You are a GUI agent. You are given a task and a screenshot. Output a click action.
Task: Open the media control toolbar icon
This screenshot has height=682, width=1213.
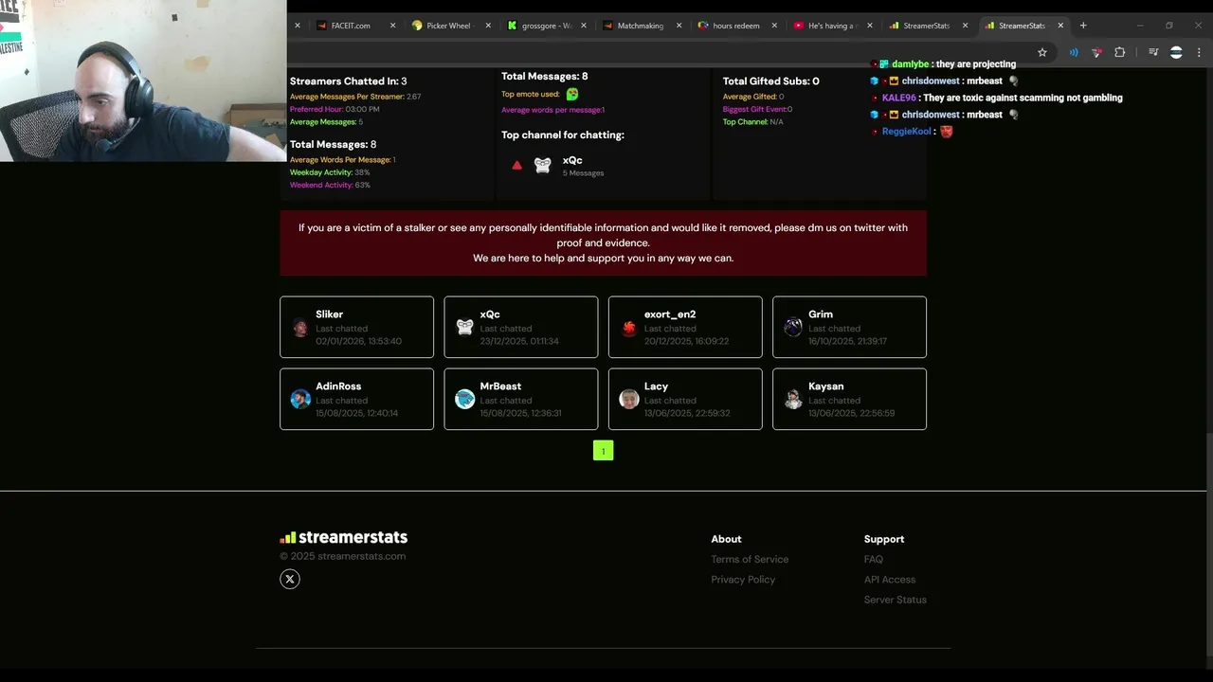pyautogui.click(x=1153, y=52)
